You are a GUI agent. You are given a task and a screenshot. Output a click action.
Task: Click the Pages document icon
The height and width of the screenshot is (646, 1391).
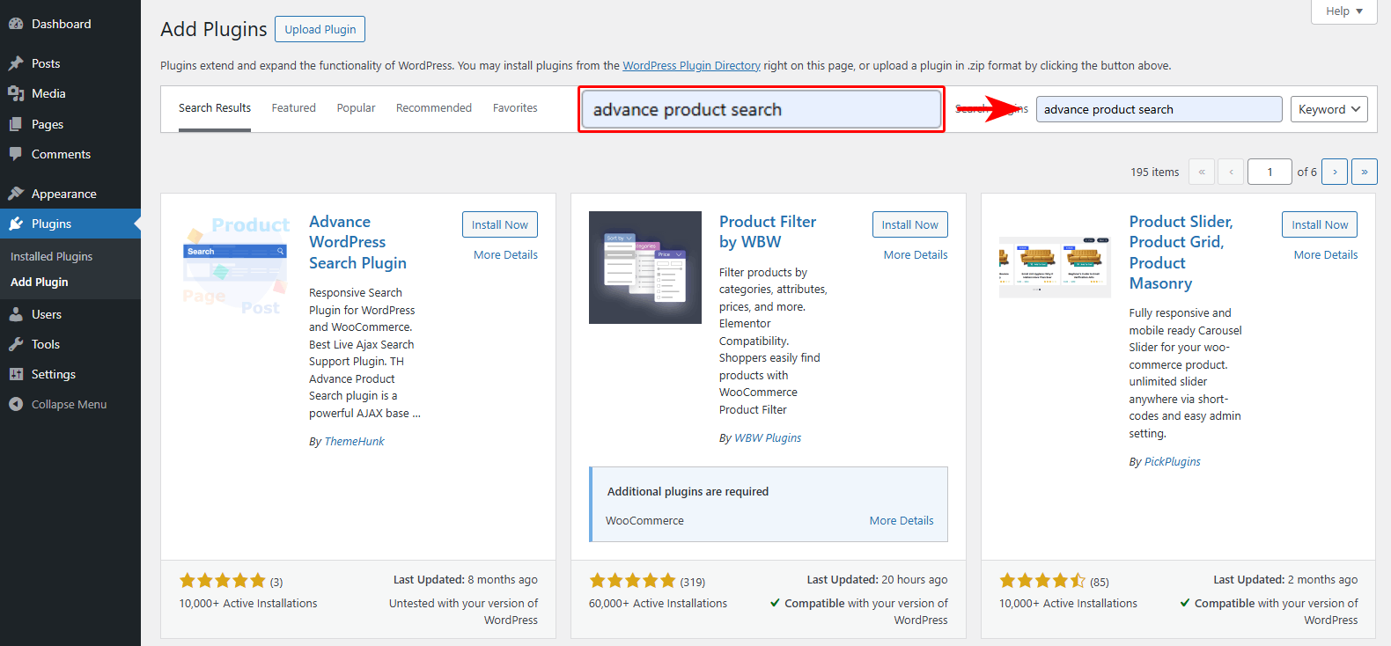coord(16,124)
